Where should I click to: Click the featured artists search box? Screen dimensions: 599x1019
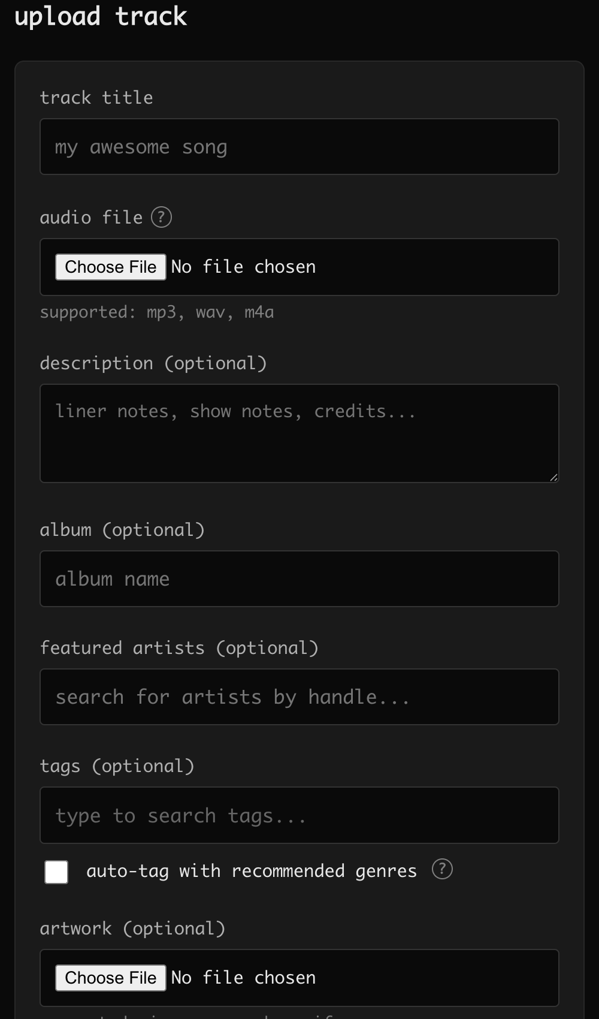tap(299, 697)
